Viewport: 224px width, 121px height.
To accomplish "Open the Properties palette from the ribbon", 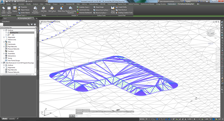I will coord(23,7).
